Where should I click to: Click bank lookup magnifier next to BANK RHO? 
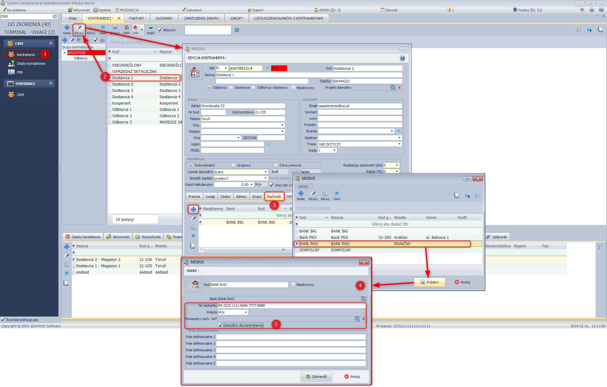[x=363, y=299]
